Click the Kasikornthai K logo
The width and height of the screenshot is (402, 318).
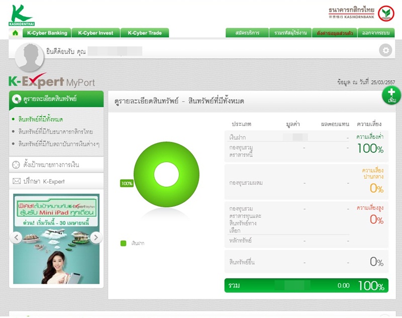[21, 15]
